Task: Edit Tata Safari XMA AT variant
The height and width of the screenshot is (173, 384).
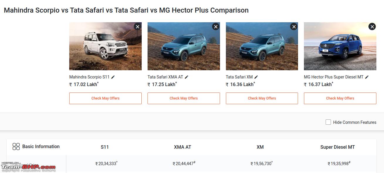Action: (x=187, y=77)
